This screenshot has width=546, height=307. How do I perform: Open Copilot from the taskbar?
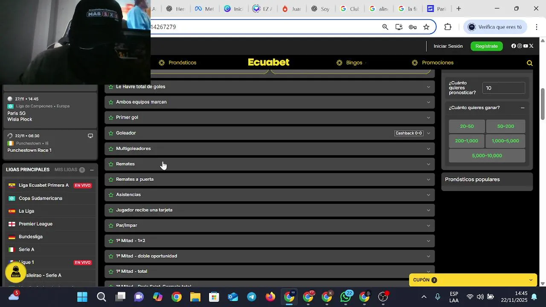[158, 297]
